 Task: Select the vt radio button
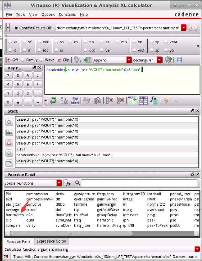(x=10, y=42)
